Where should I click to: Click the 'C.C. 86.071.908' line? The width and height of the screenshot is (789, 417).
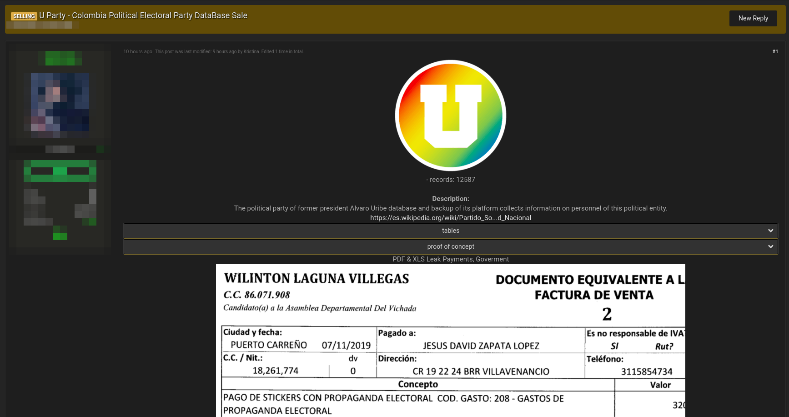pyautogui.click(x=256, y=295)
